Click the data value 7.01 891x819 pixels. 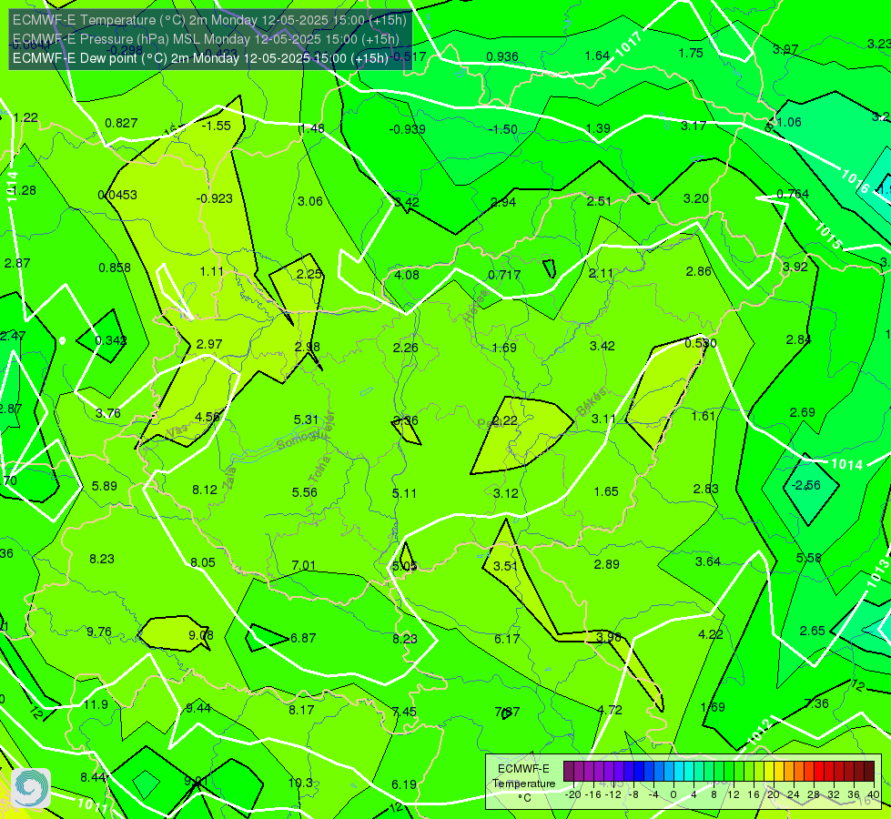click(303, 565)
